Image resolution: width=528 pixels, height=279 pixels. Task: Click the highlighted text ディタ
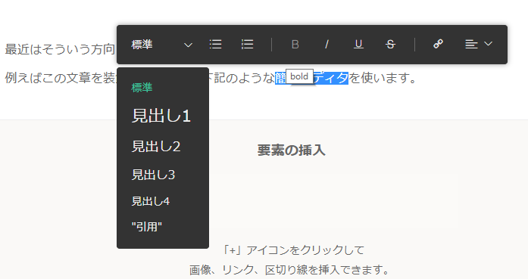point(331,78)
